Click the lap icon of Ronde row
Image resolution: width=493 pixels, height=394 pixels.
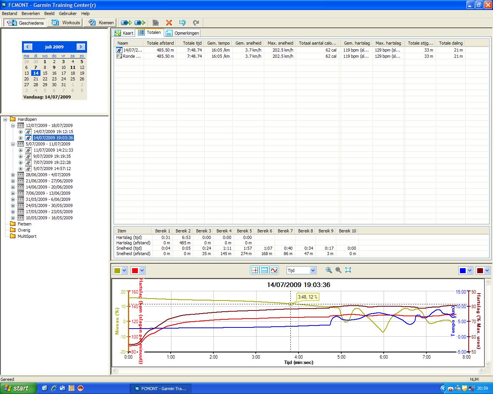[x=119, y=56]
